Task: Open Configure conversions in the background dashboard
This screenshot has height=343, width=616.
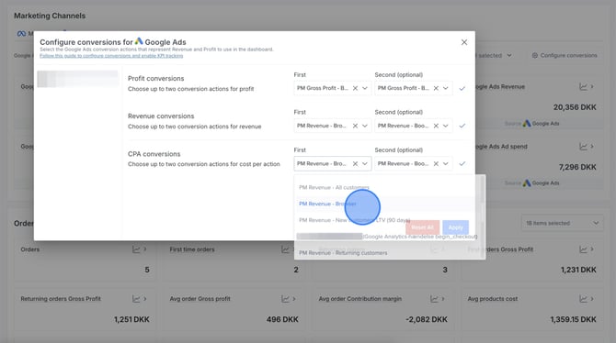Action: coord(565,56)
